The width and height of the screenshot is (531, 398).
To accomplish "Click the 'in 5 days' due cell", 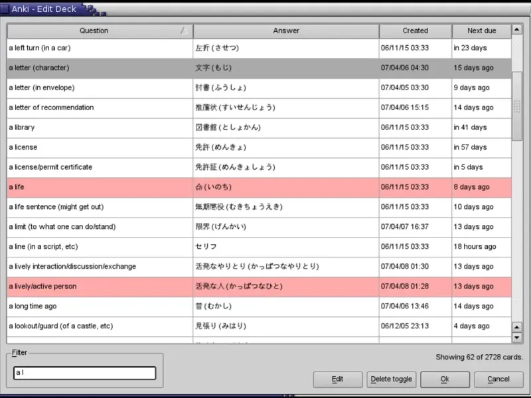I will coord(482,167).
